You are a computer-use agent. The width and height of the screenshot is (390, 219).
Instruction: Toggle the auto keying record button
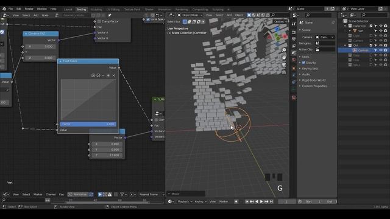click(x=236, y=201)
